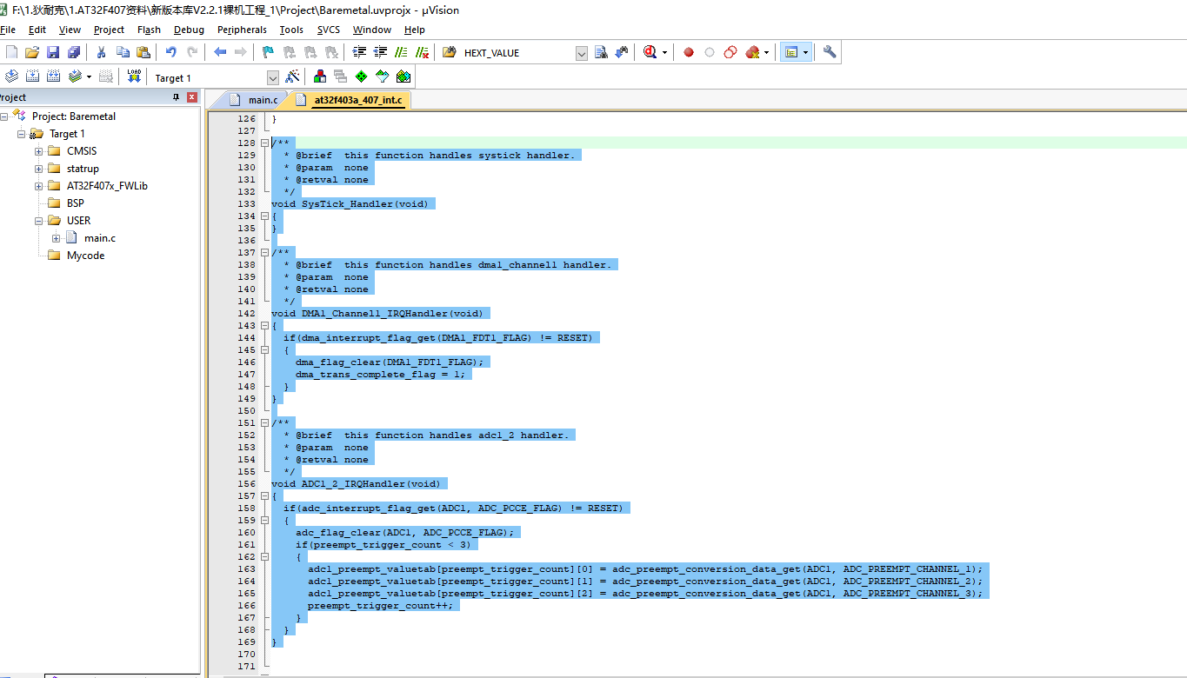
Task: Open Manage Project Items blocks icon
Action: (x=321, y=76)
